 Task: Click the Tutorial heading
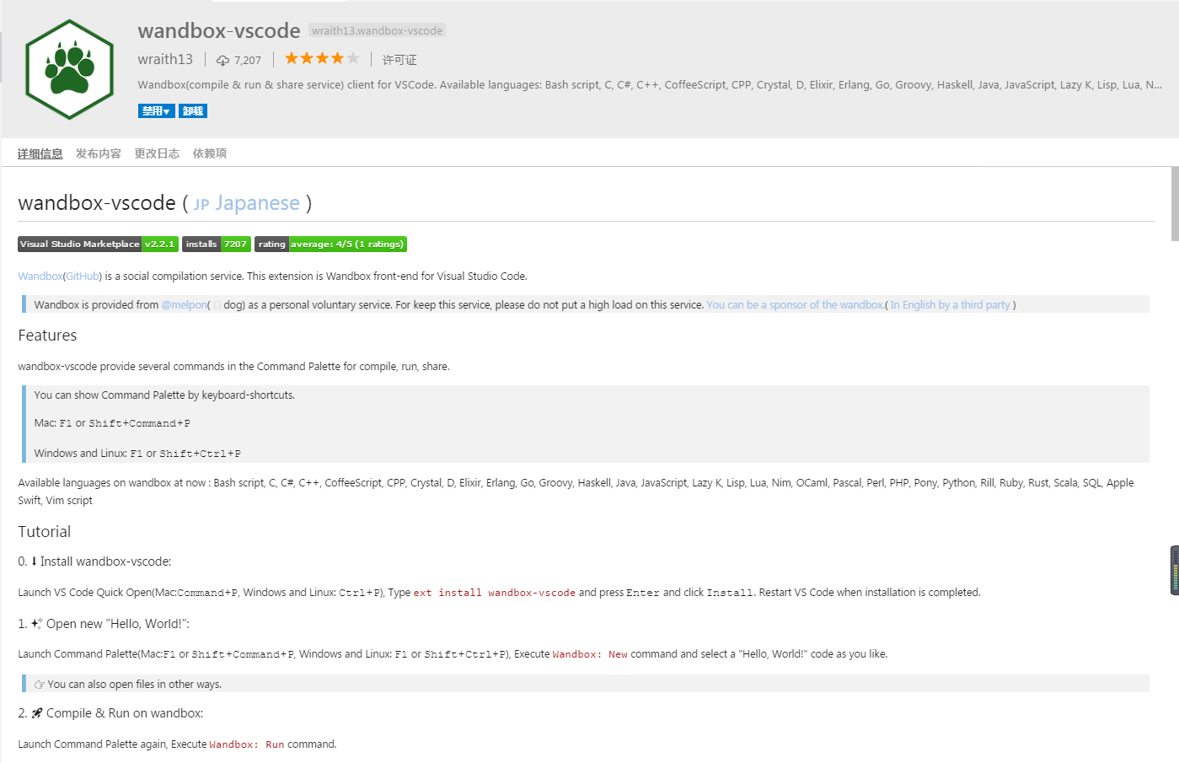tap(45, 532)
